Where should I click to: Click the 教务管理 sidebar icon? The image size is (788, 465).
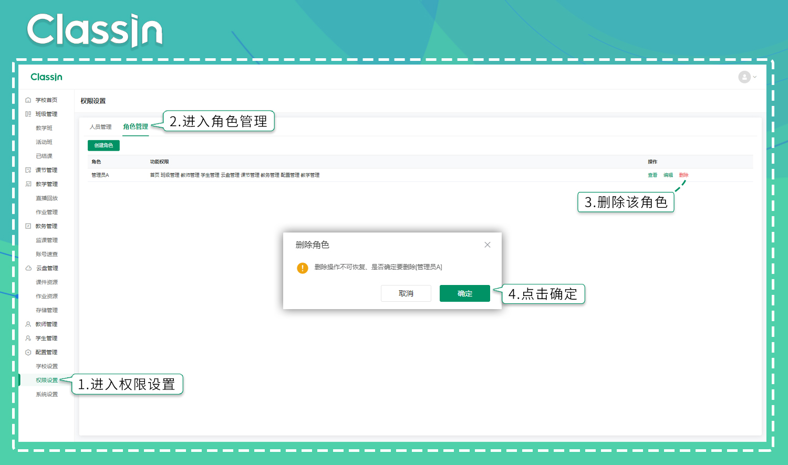[x=28, y=226]
